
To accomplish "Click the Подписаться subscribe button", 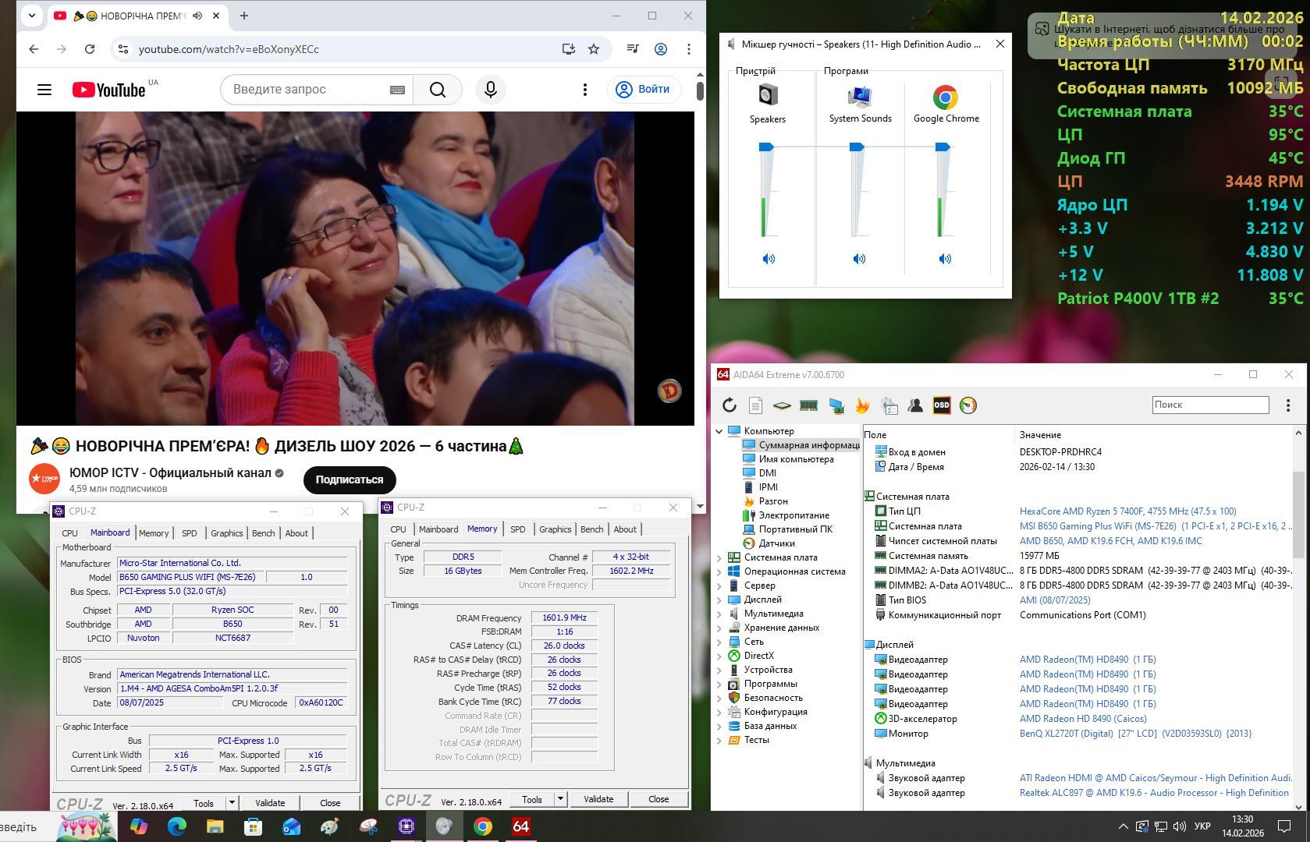I will click(x=350, y=479).
